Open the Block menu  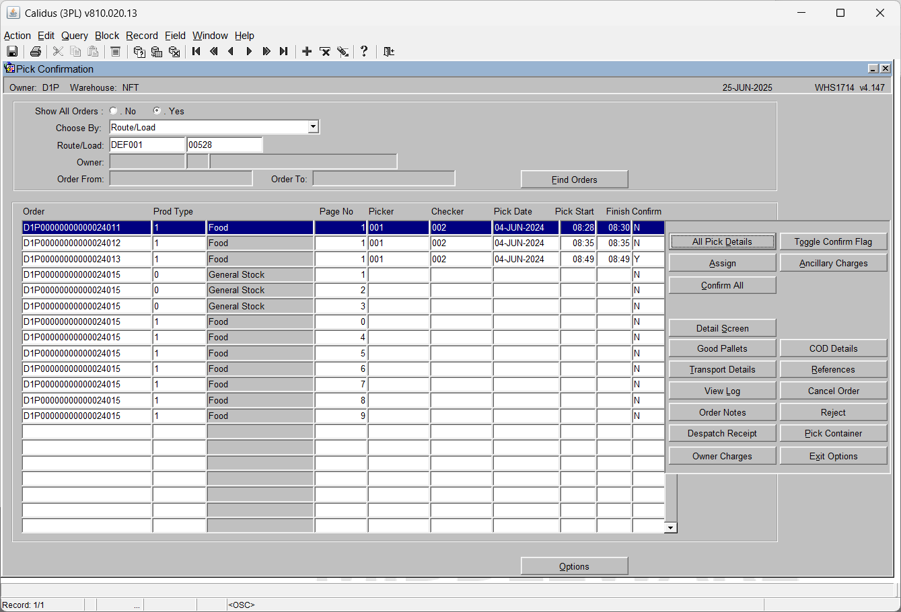tap(107, 36)
